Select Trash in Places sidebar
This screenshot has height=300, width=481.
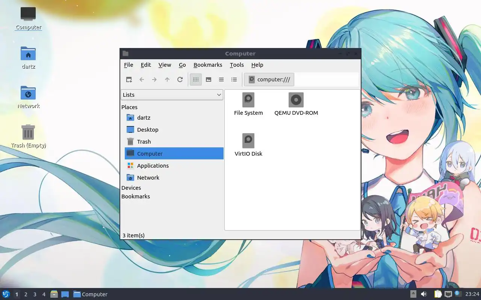point(174,142)
